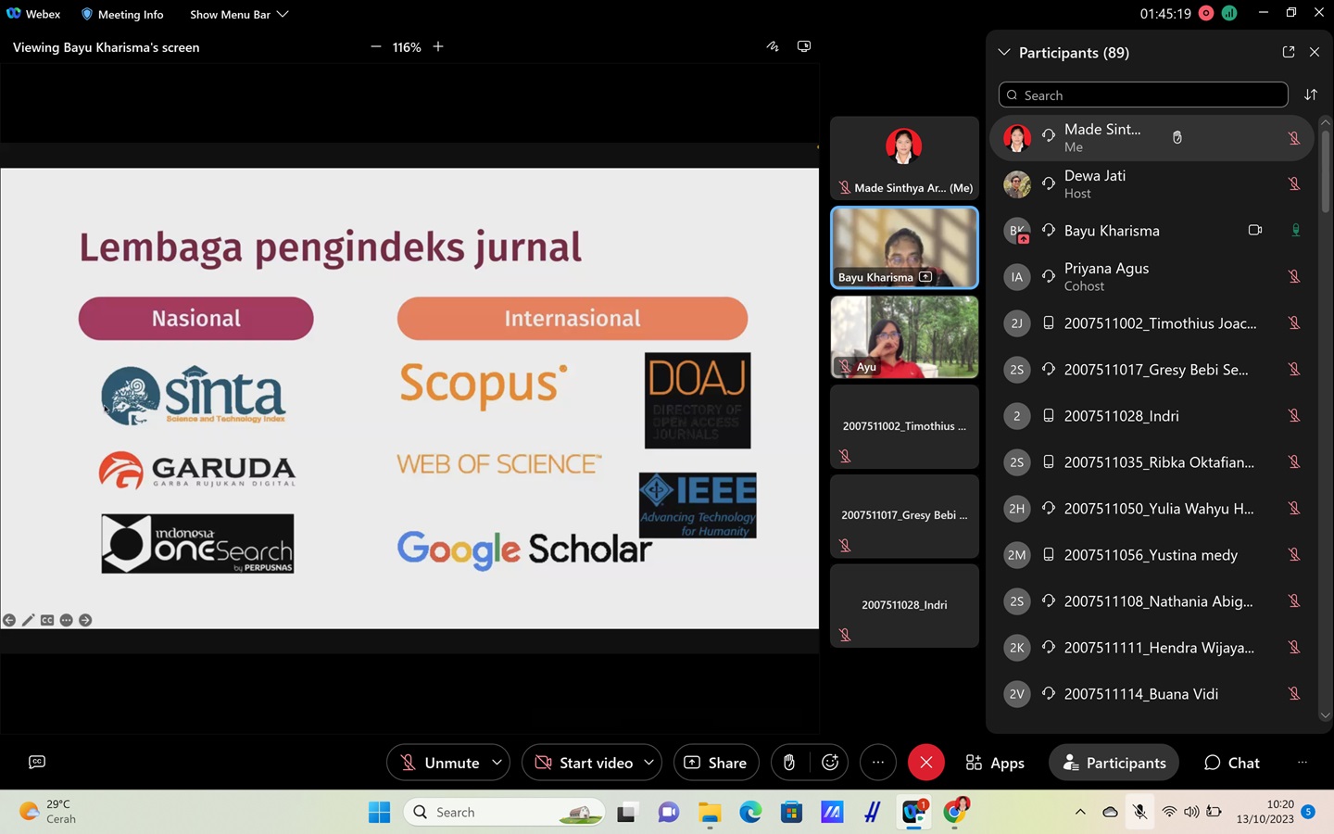Open closed captions button at bottom left

tap(37, 762)
